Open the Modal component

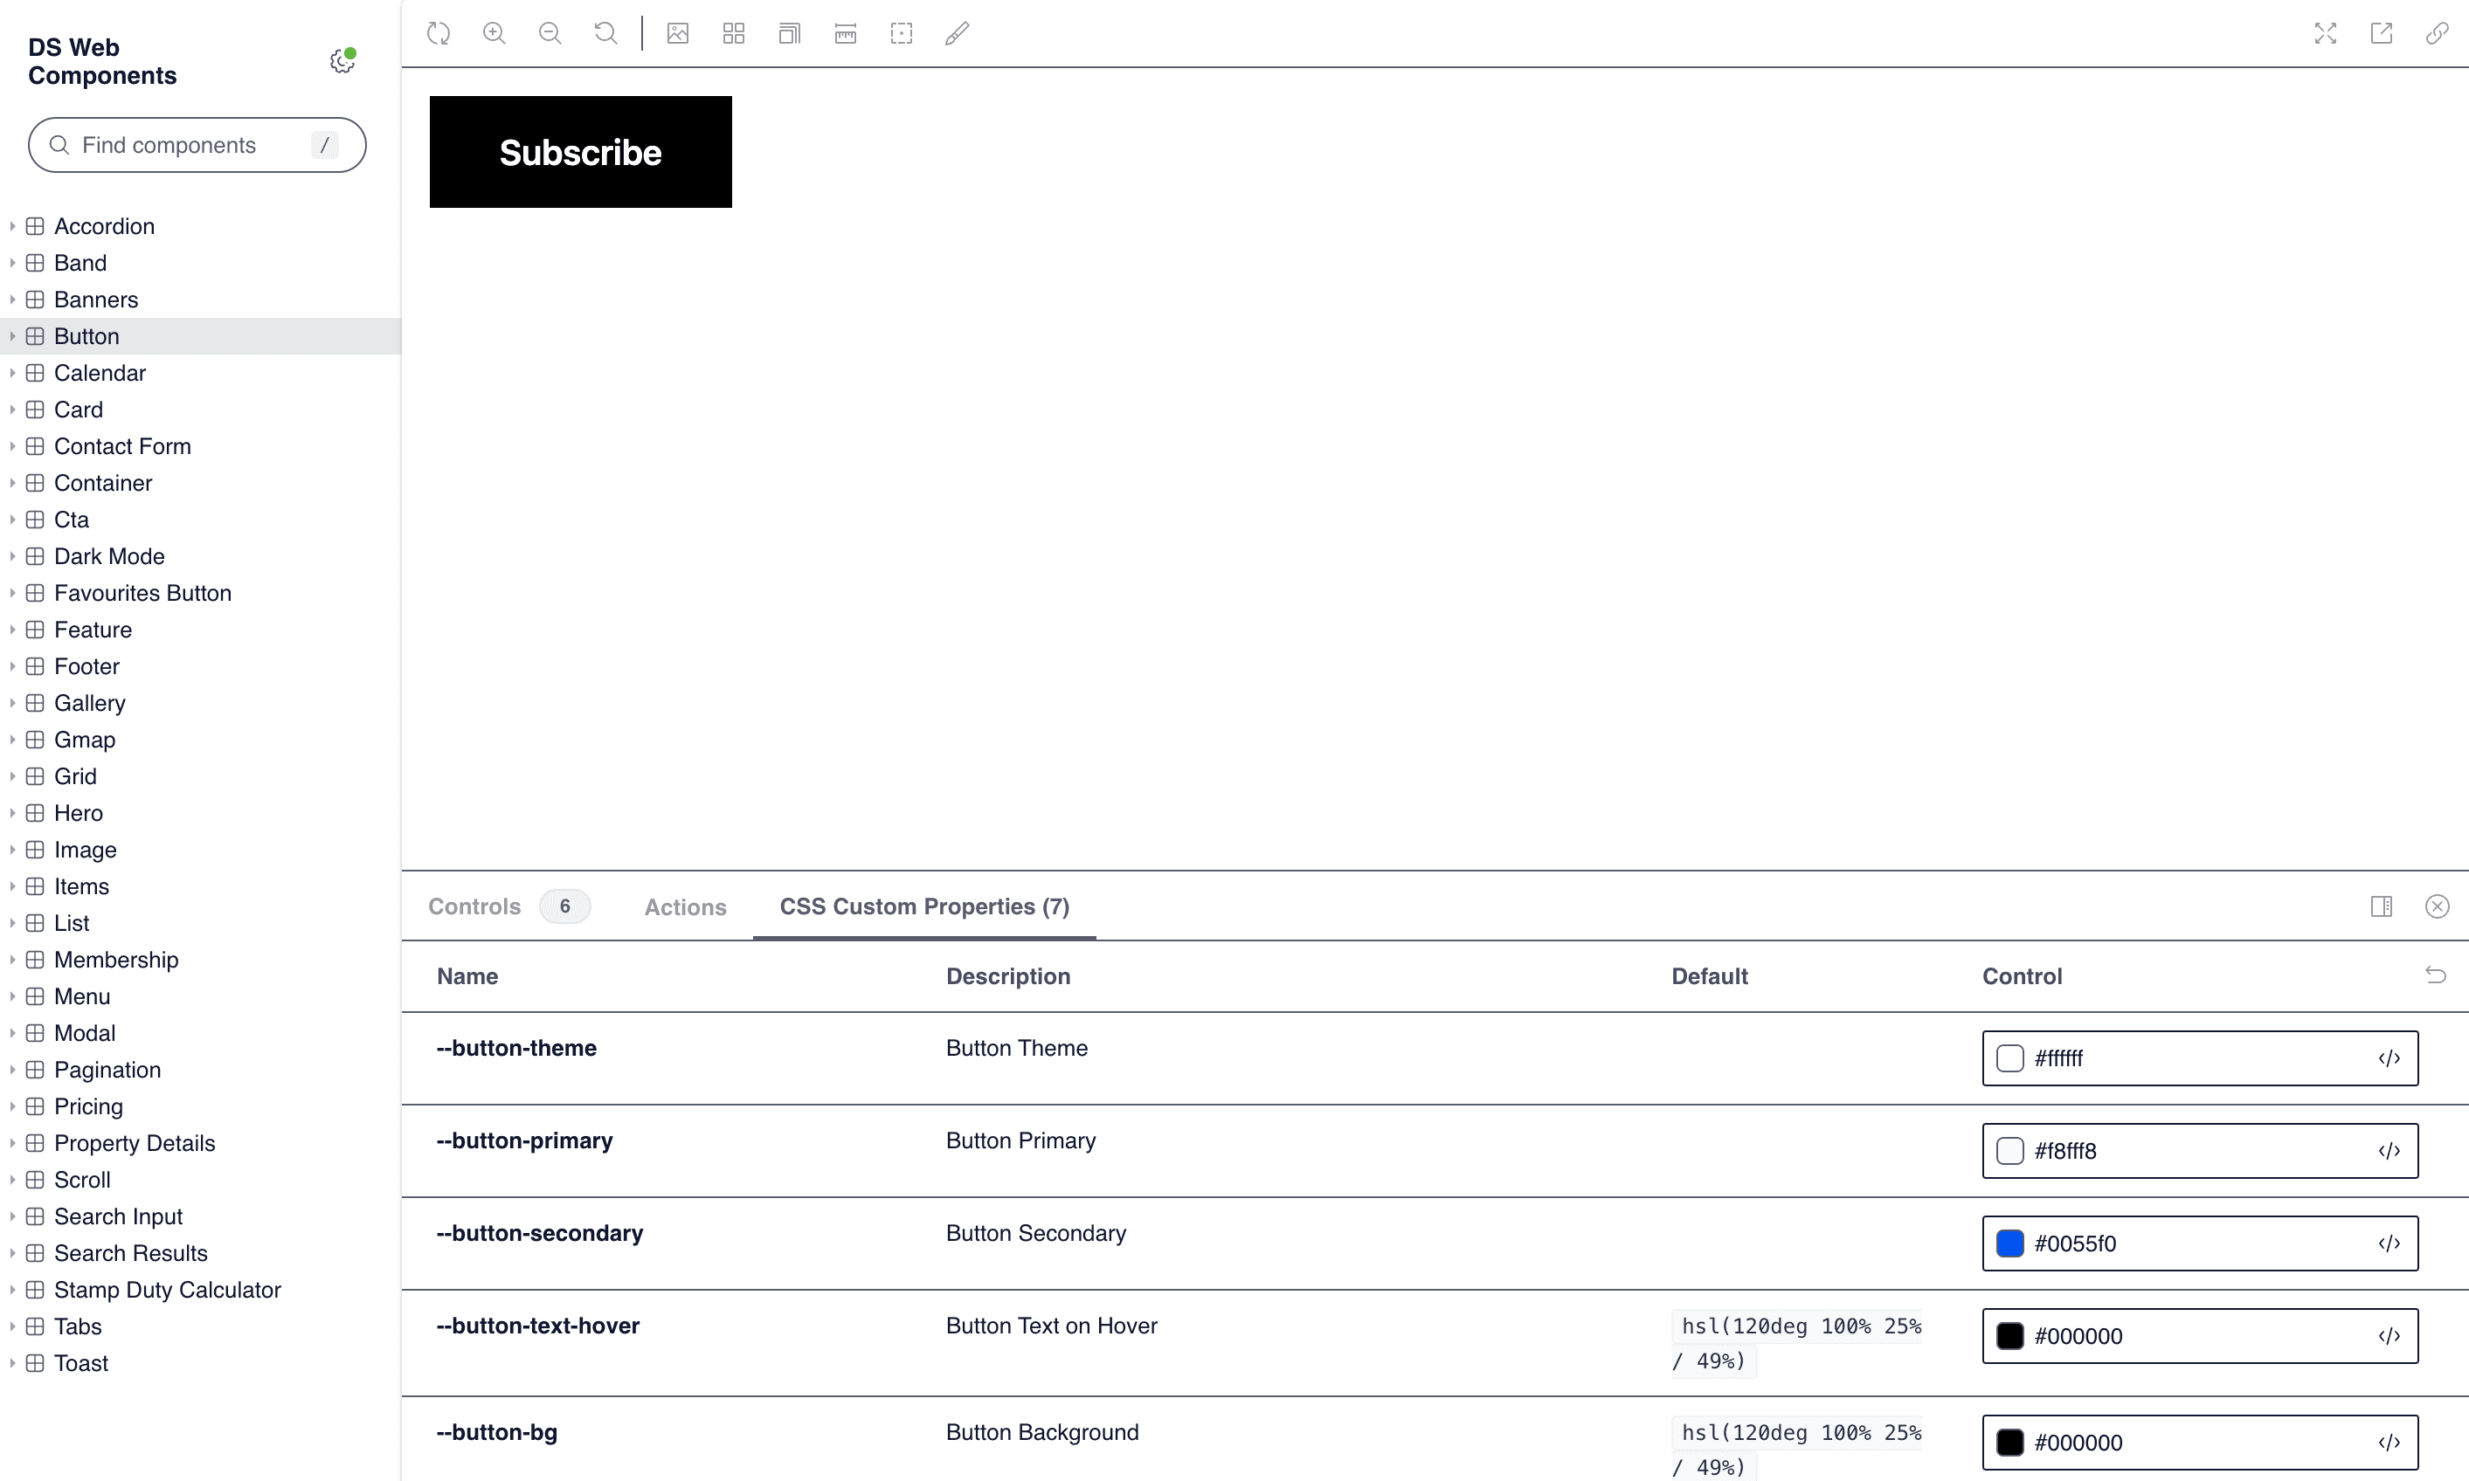(85, 1033)
